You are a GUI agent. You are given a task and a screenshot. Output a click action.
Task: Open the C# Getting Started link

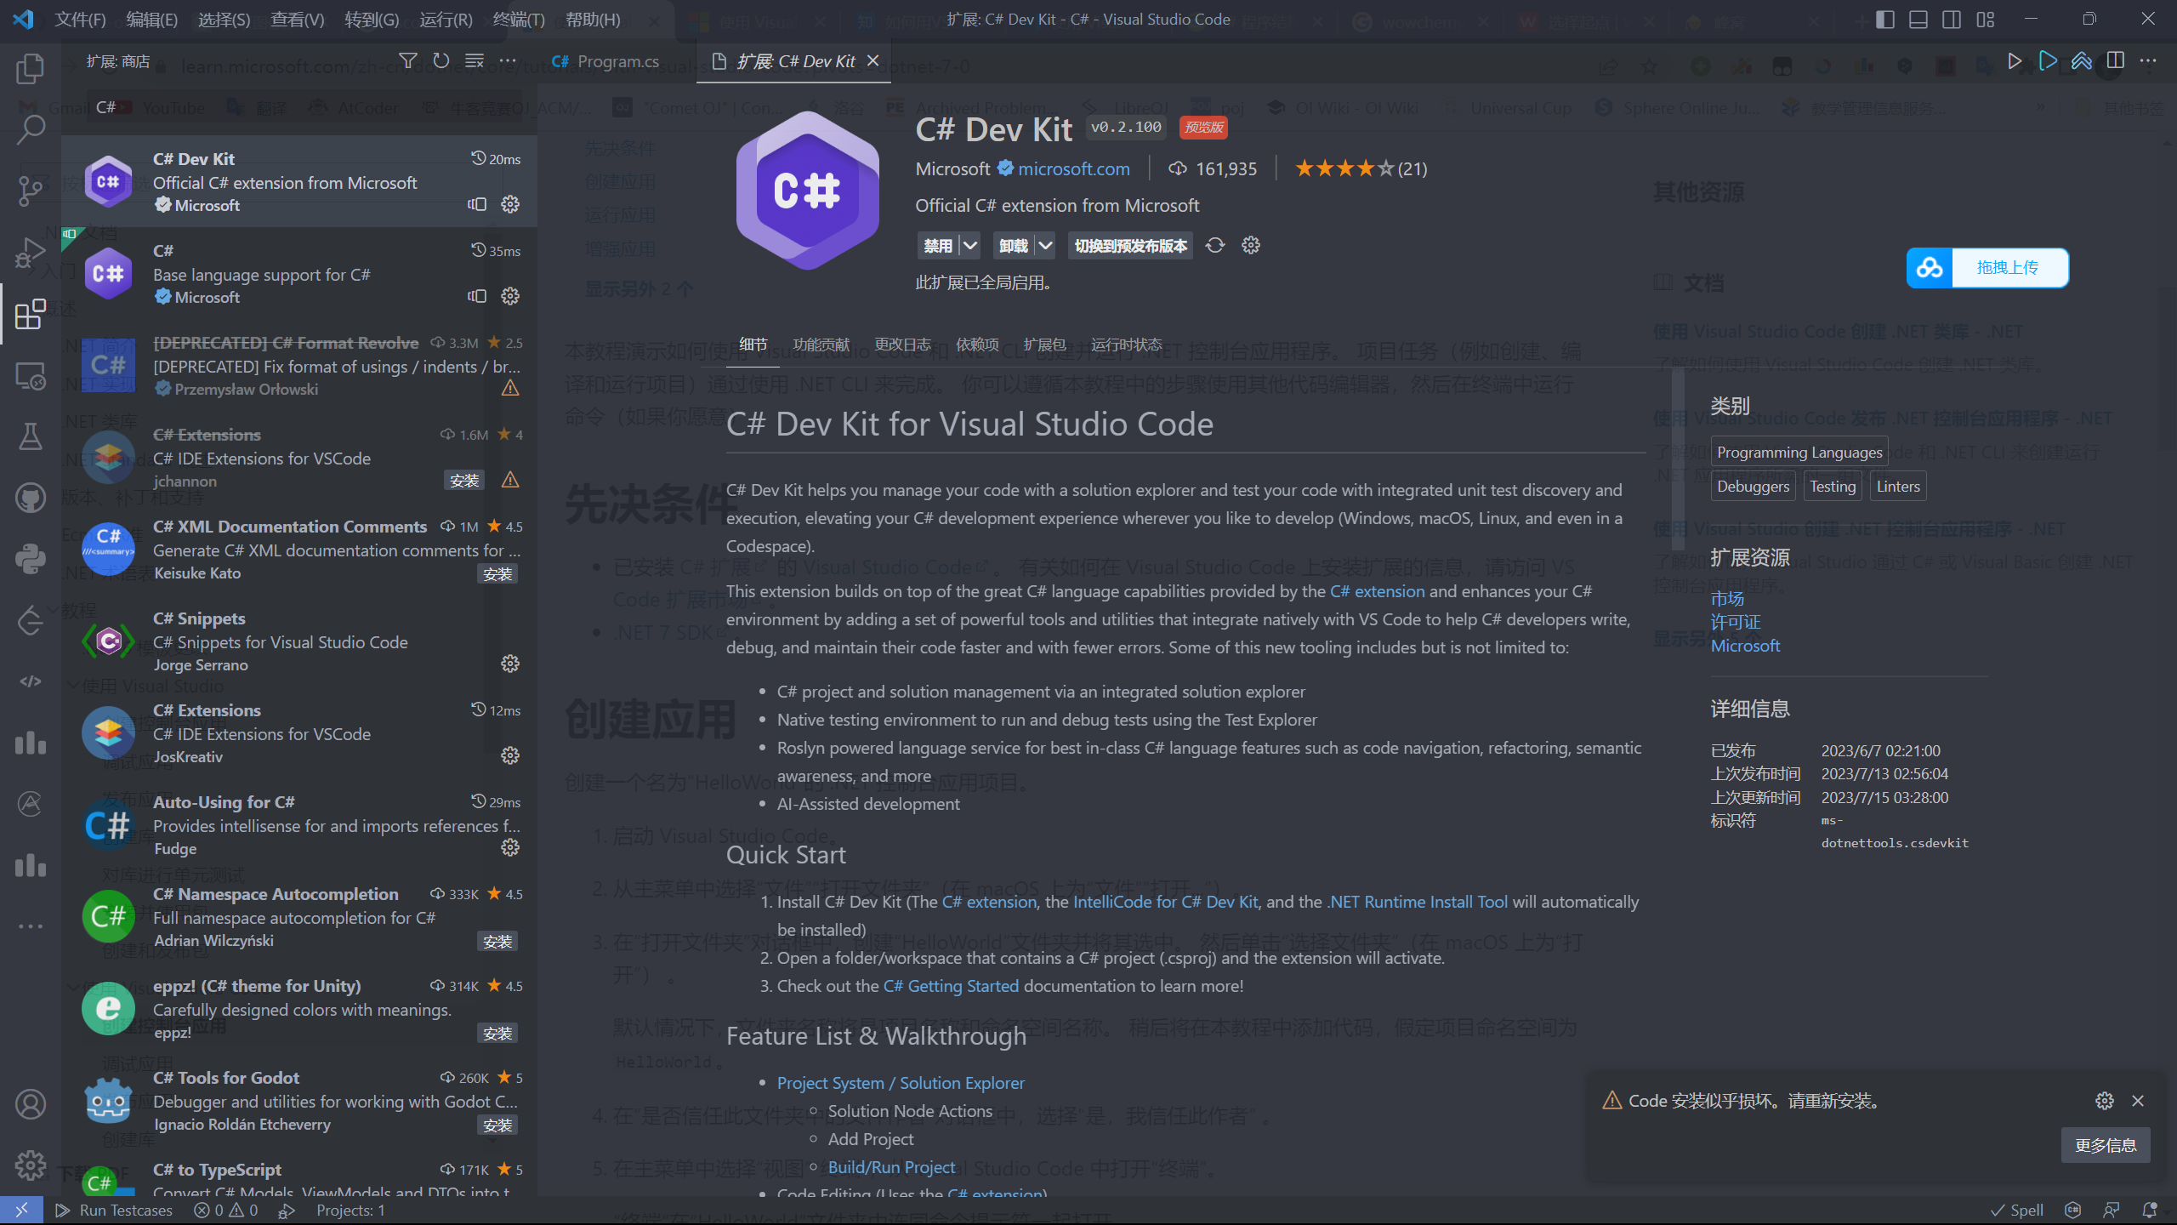click(x=951, y=986)
